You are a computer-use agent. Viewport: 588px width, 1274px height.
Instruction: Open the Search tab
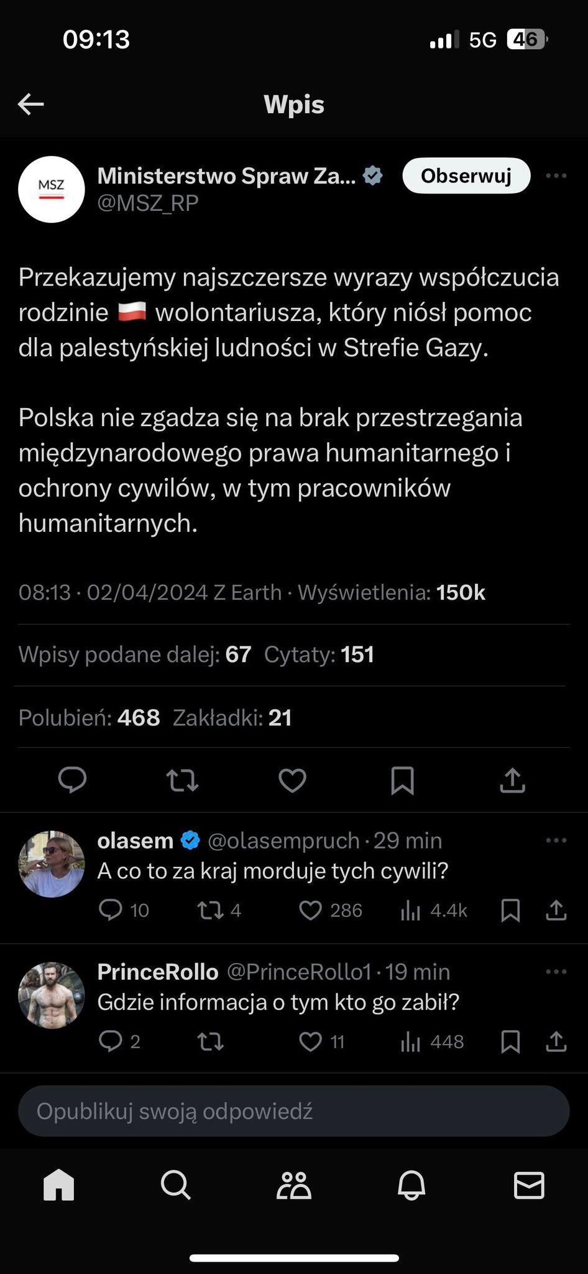pyautogui.click(x=176, y=1185)
